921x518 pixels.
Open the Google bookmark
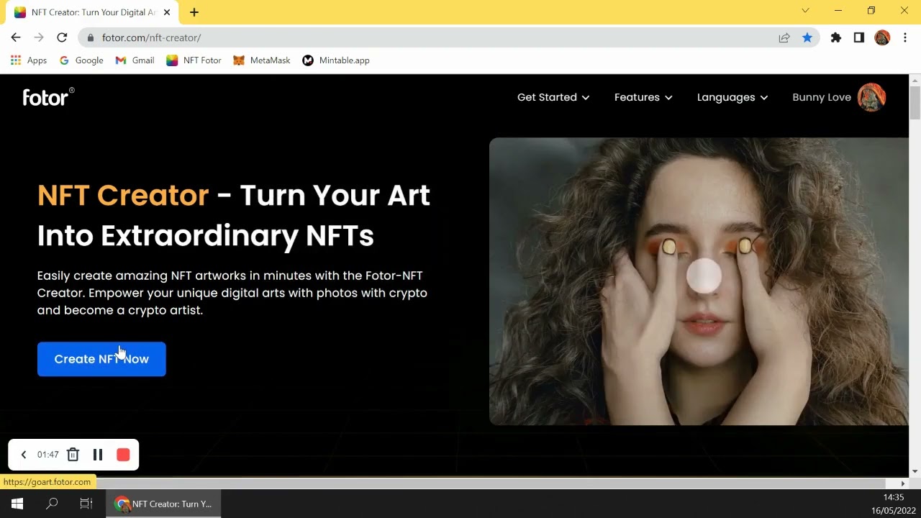[x=81, y=60]
